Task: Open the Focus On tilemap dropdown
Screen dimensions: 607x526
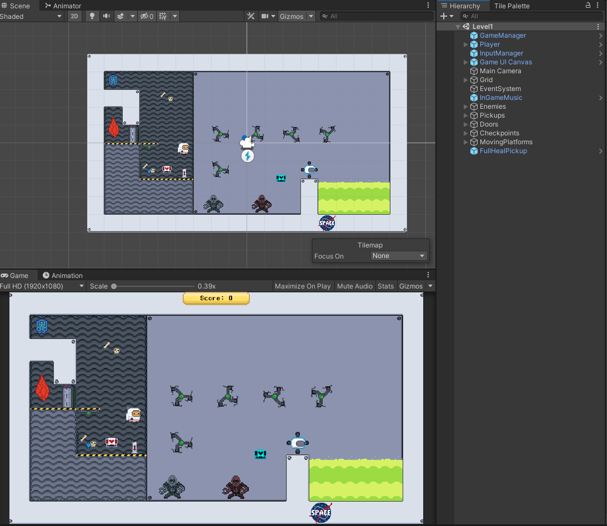Action: [x=399, y=256]
